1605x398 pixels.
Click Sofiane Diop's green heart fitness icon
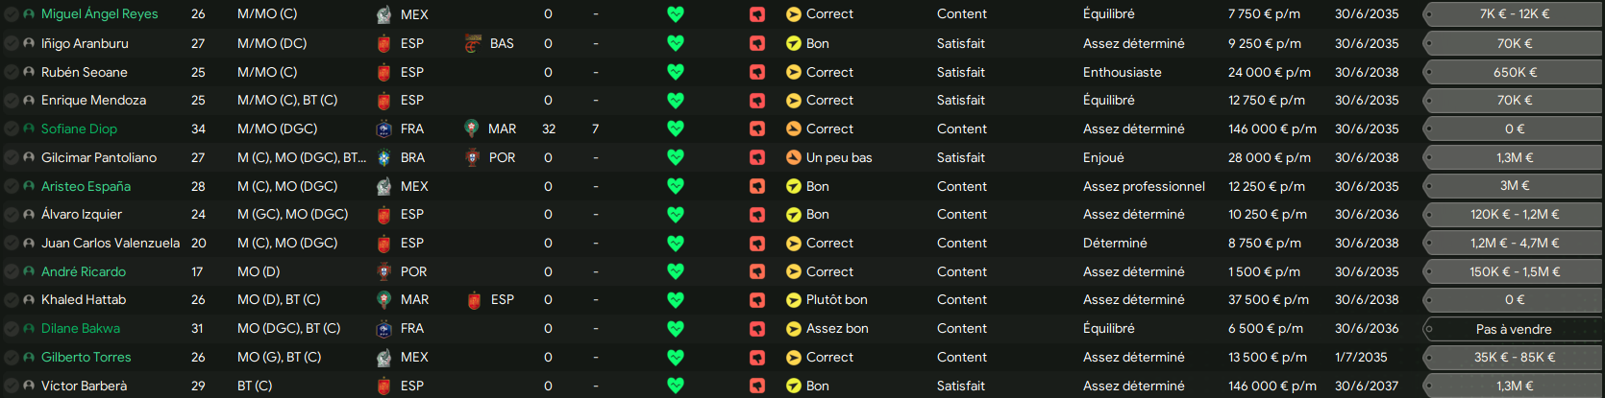coord(676,129)
